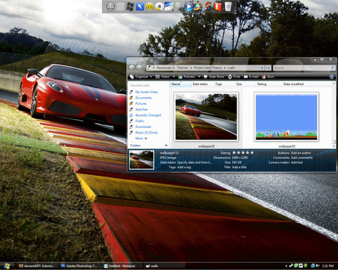
Task: Set the rating to five stars
Action: click(252, 153)
